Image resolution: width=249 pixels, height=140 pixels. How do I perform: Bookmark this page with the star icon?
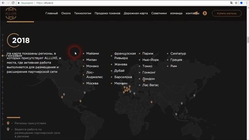[x=236, y=3]
